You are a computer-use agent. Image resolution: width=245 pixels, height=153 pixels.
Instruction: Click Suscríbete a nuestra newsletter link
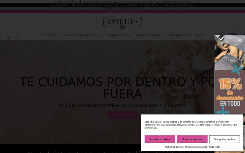click(x=122, y=8)
